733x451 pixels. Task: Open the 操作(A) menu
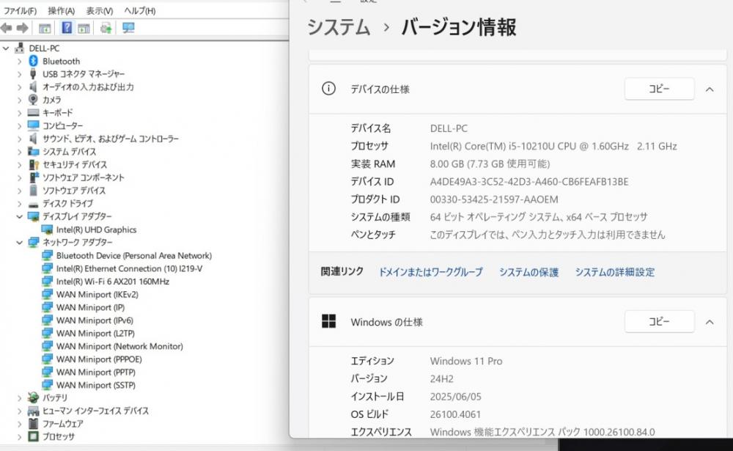(62, 10)
